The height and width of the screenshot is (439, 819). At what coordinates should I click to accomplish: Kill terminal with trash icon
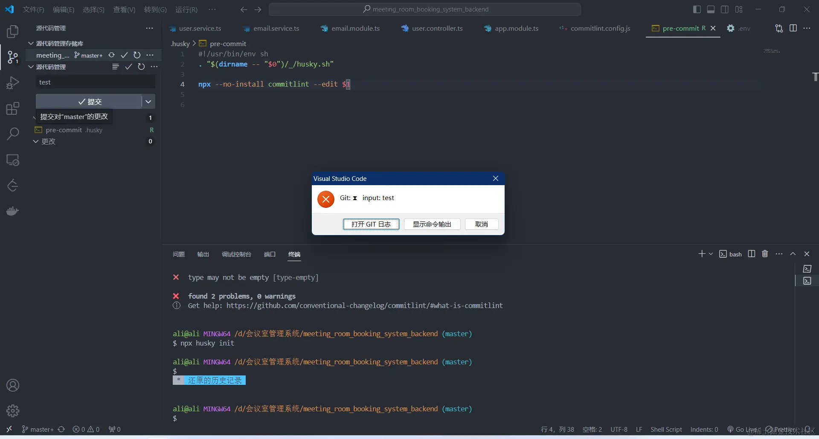765,254
